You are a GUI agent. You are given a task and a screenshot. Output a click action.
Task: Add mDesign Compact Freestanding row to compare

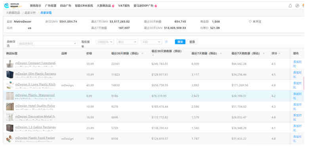[297, 64]
